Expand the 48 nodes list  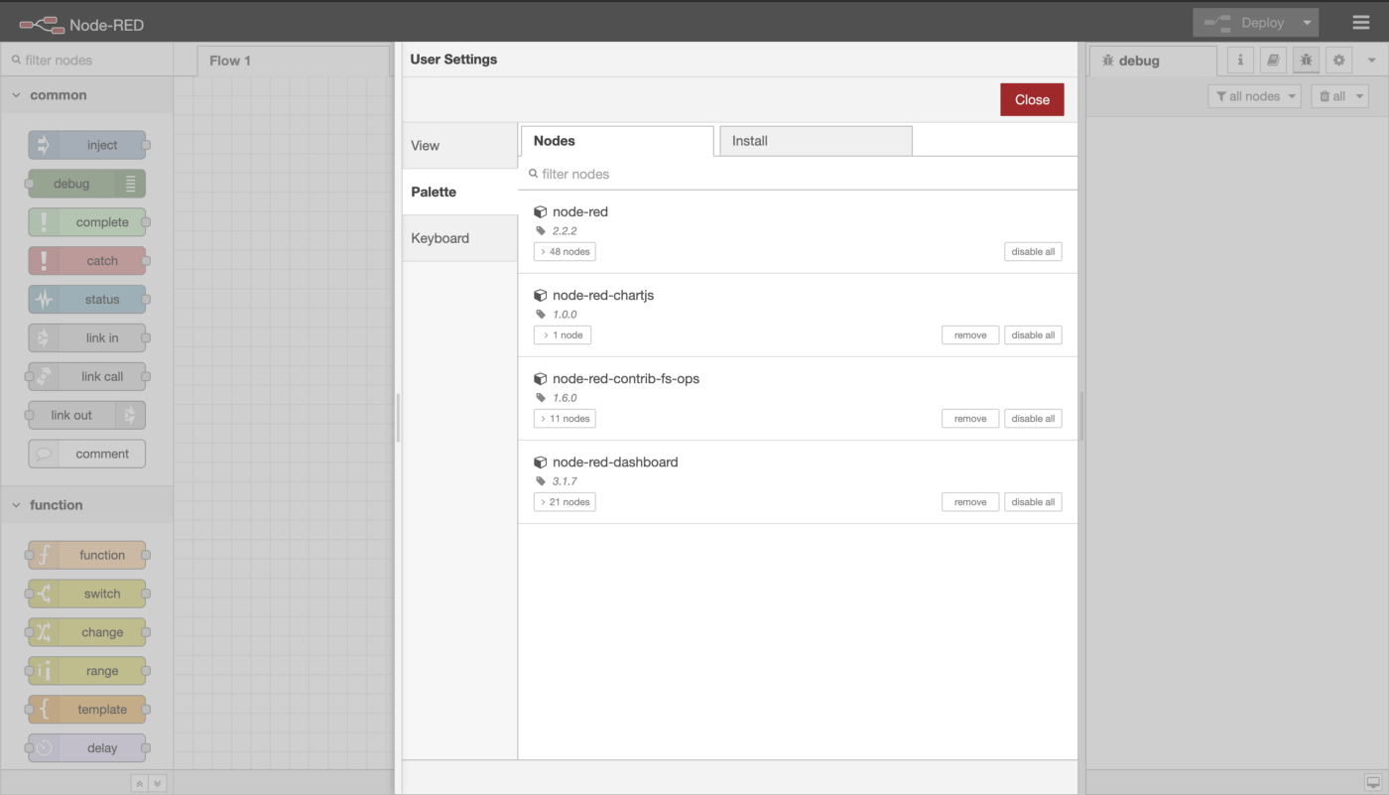pyautogui.click(x=565, y=252)
